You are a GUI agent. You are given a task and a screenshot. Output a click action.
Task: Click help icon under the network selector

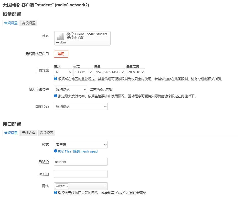[x=56, y=193]
